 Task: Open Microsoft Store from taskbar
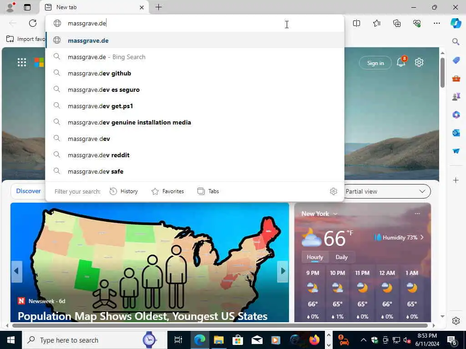coord(238,340)
